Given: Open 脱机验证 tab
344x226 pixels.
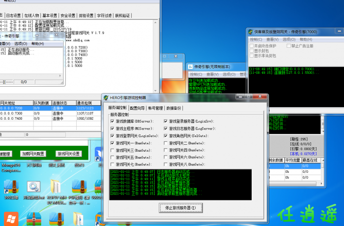Looking at the screenshot, I should point(123,15).
